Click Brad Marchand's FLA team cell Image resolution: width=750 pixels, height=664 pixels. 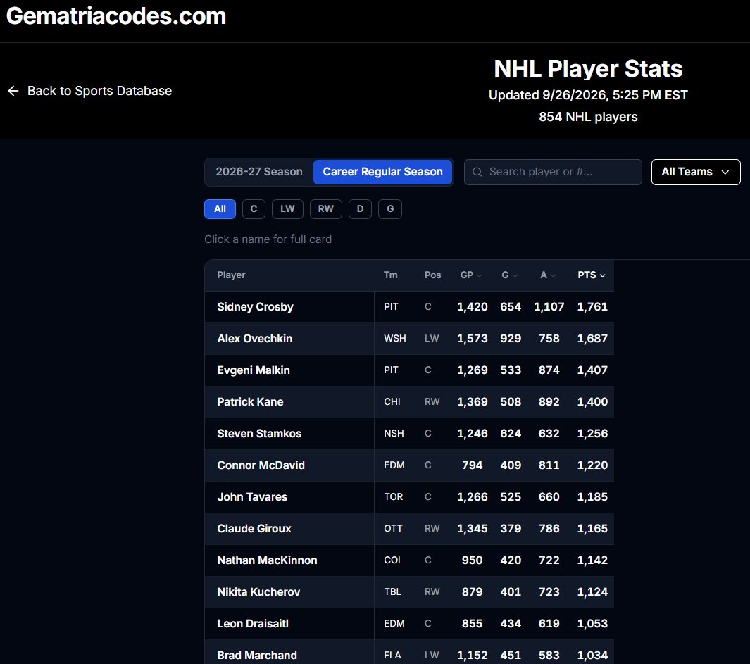392,655
